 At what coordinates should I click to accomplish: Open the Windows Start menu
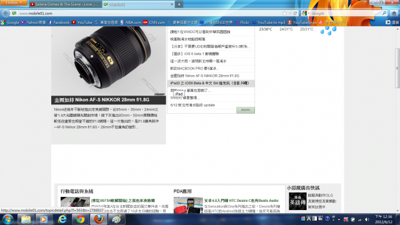[7, 219]
